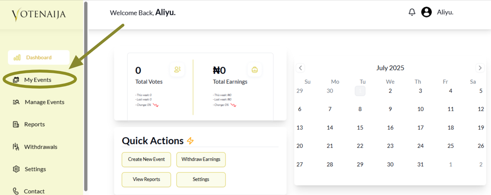Viewport: 491px width, 195px height.
Task: Click the sidebar vertical scrollbar
Action: pos(86,95)
